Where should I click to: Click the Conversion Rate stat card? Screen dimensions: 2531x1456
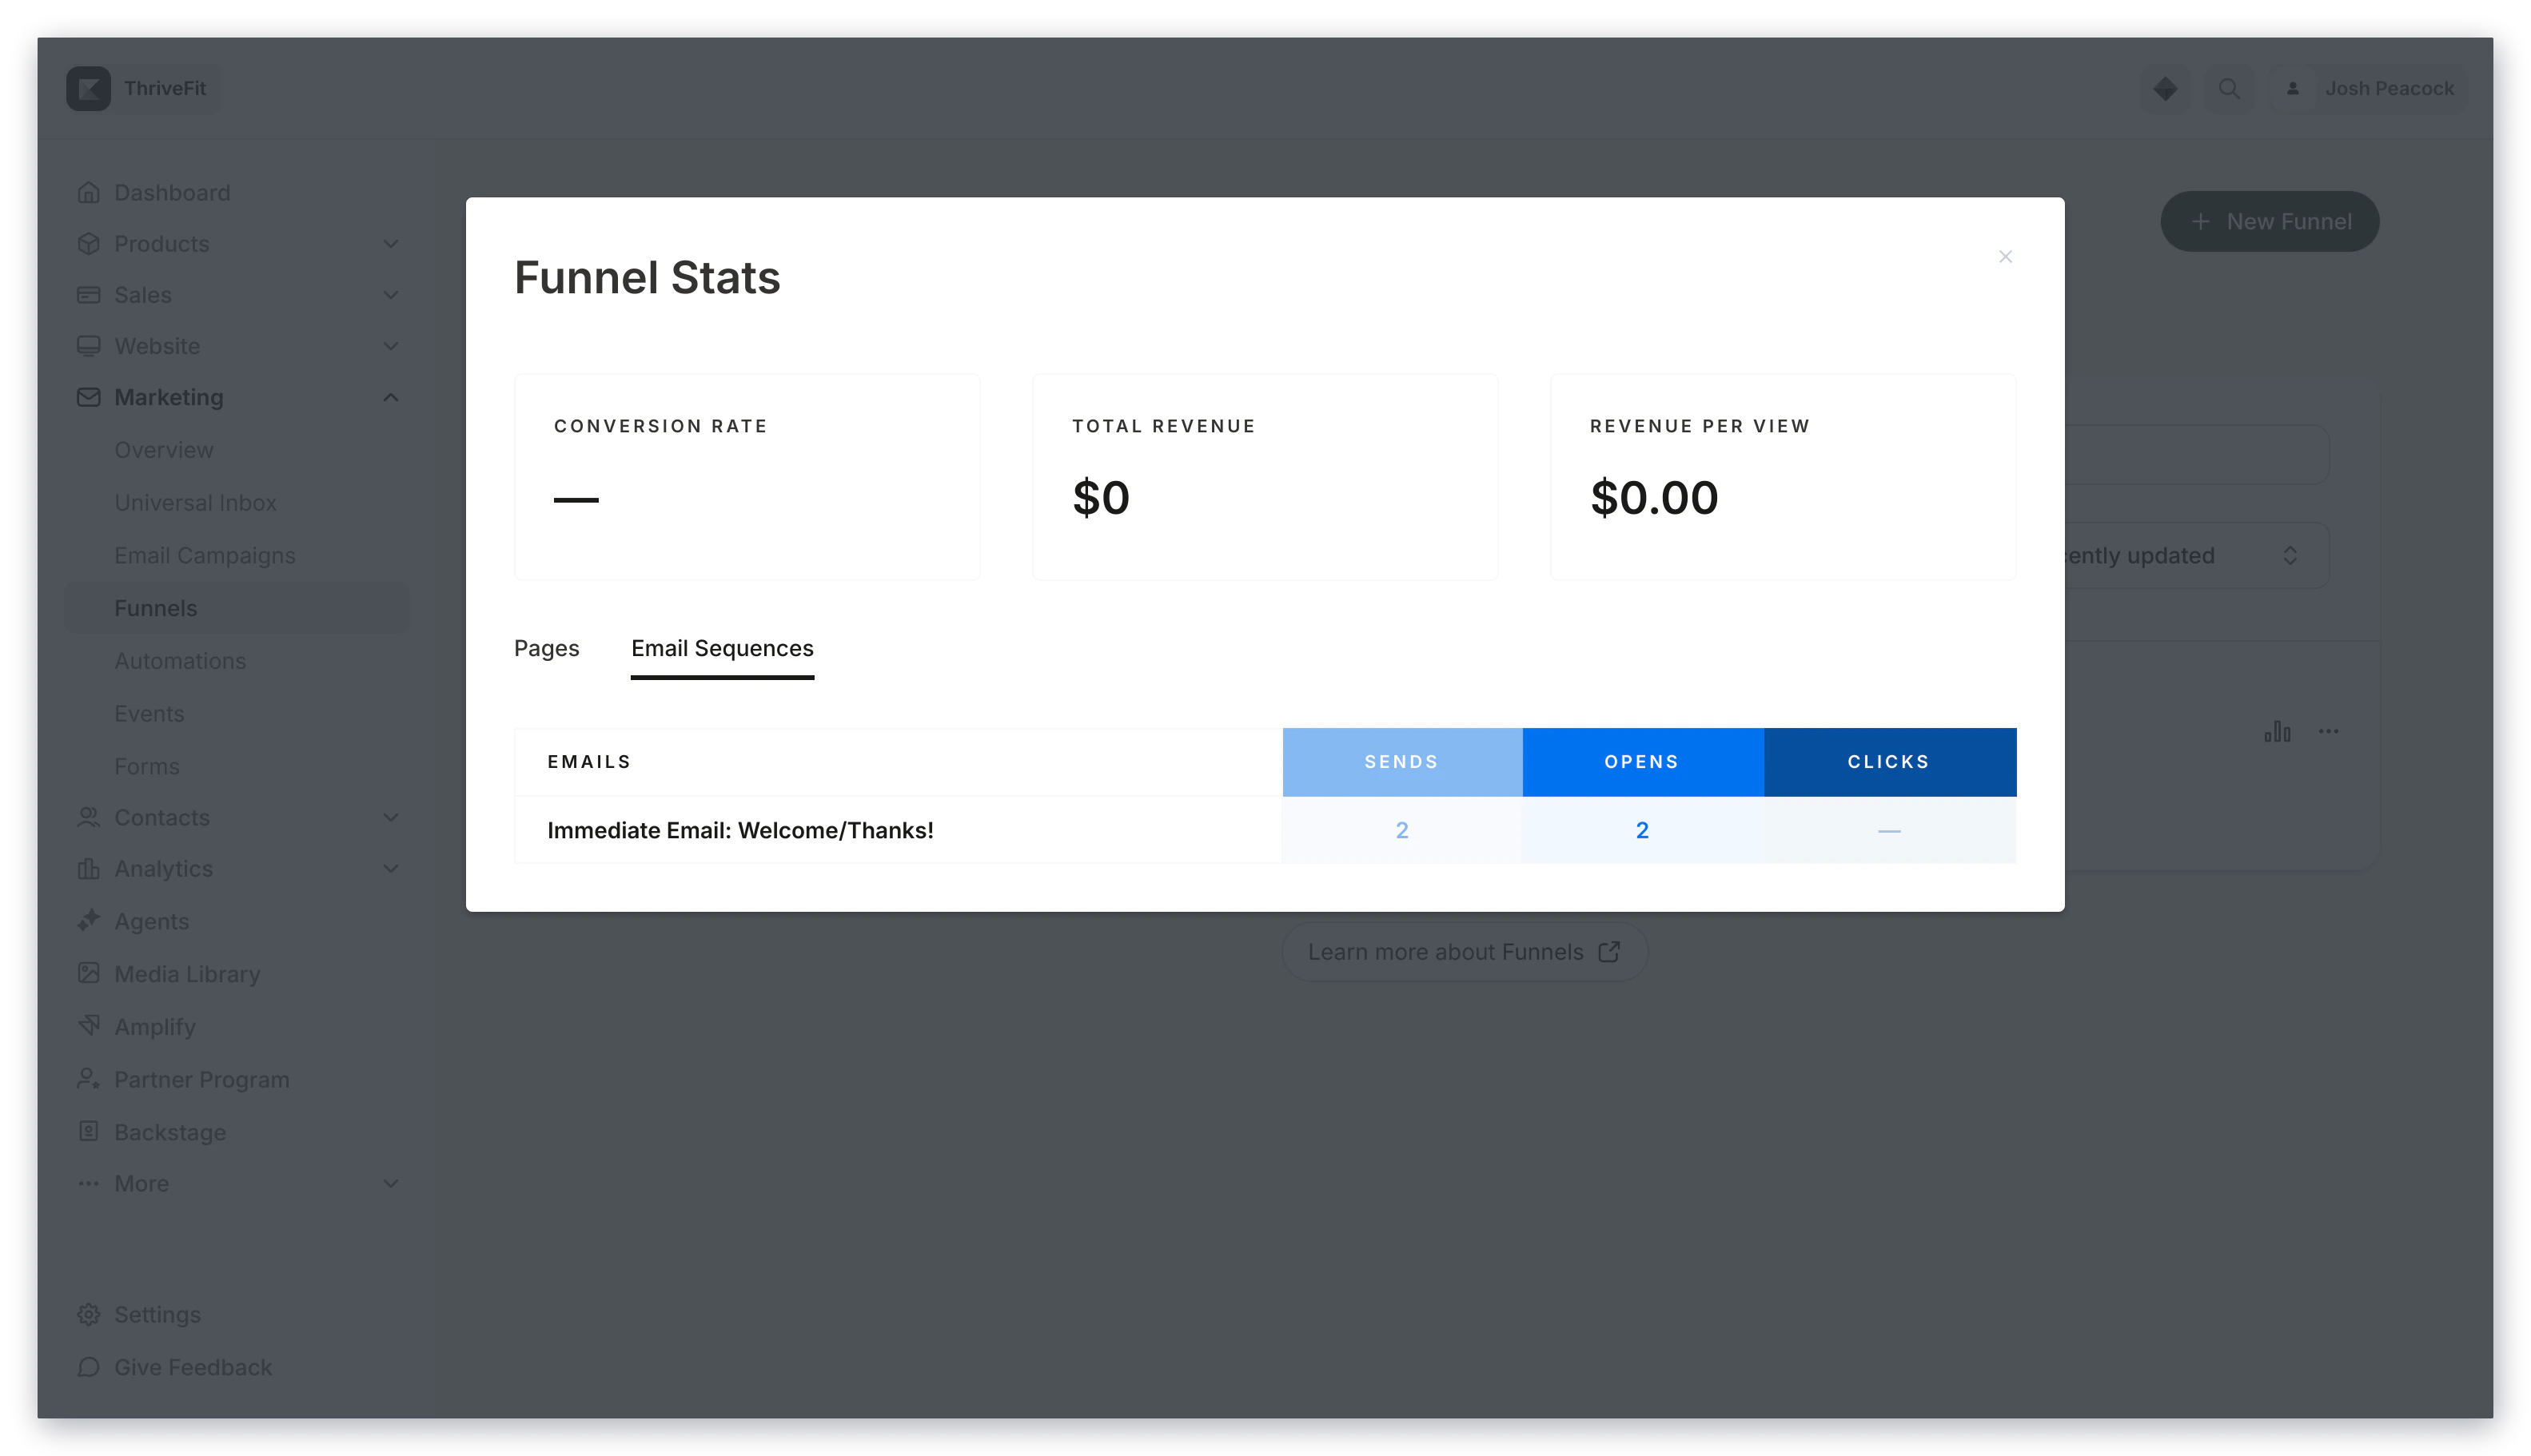tap(747, 476)
